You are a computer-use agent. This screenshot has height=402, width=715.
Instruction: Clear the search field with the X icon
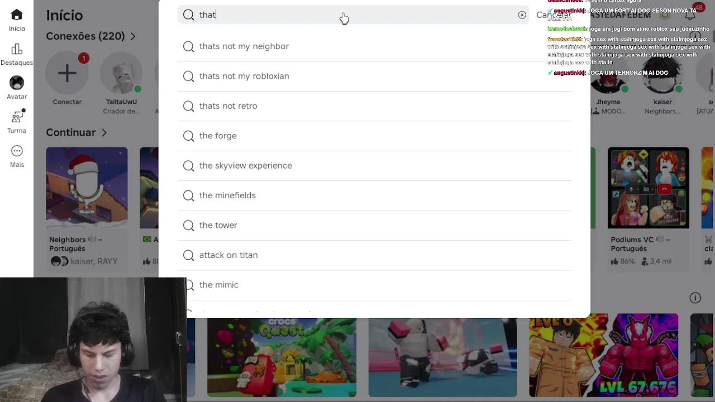pos(522,15)
